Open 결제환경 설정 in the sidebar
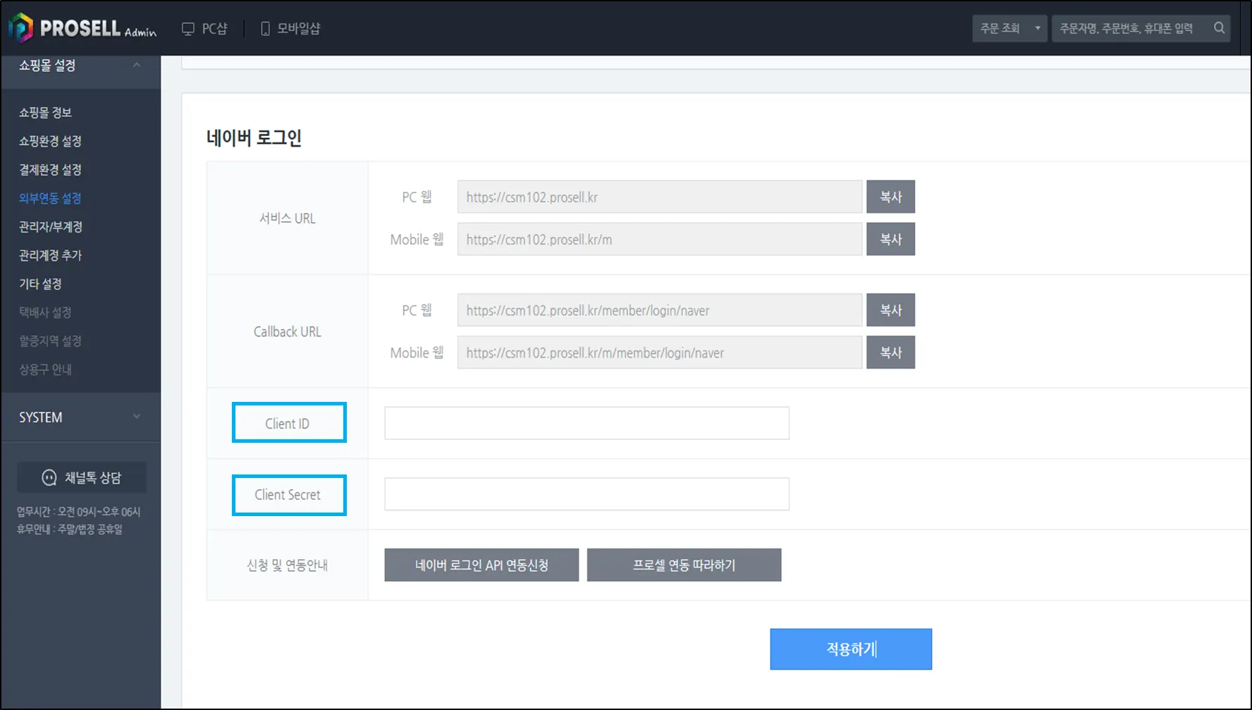1252x710 pixels. click(x=50, y=170)
